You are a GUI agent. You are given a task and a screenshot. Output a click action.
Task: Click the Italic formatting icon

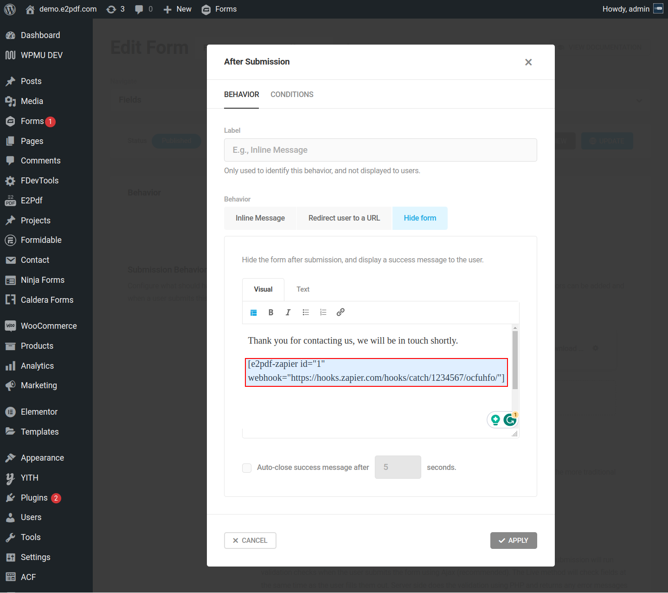(288, 313)
